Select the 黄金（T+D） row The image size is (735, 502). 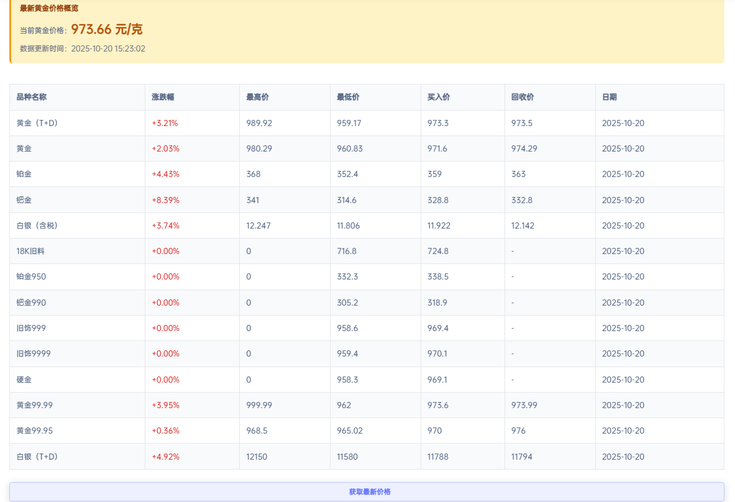pos(37,123)
